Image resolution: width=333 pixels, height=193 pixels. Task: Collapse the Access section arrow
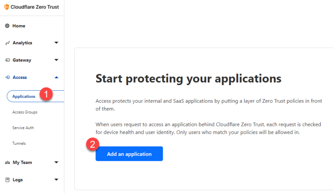pyautogui.click(x=56, y=77)
